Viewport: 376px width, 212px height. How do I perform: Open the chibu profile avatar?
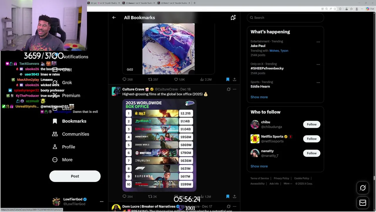point(255,124)
